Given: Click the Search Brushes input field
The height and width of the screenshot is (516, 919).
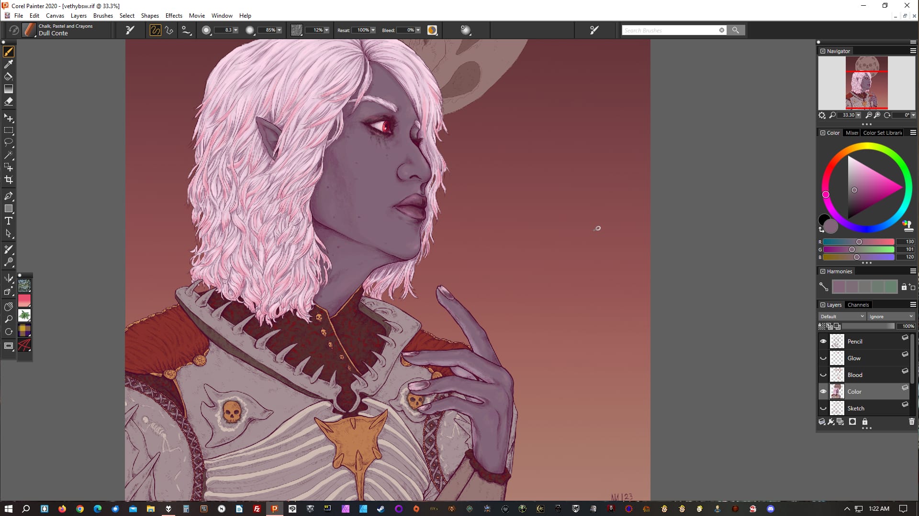Looking at the screenshot, I should (670, 30).
